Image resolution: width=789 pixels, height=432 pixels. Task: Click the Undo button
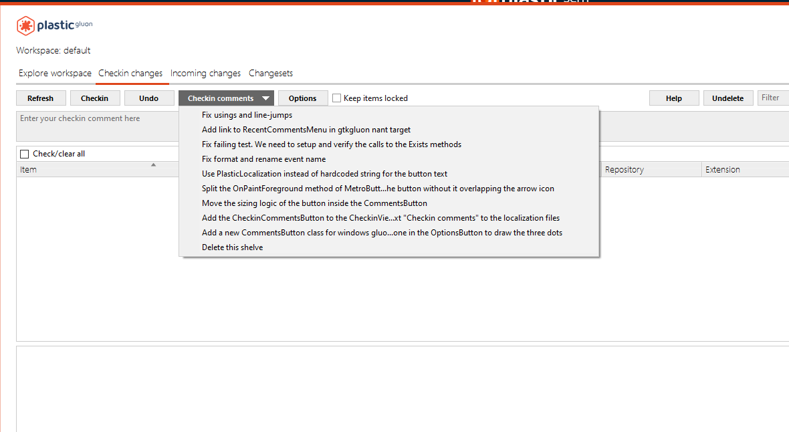[x=149, y=98]
